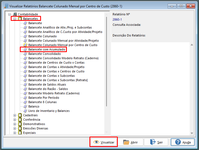199x150 pixels.
Task: Select Balancete do Razão - Saldos
Action: pos(48,89)
